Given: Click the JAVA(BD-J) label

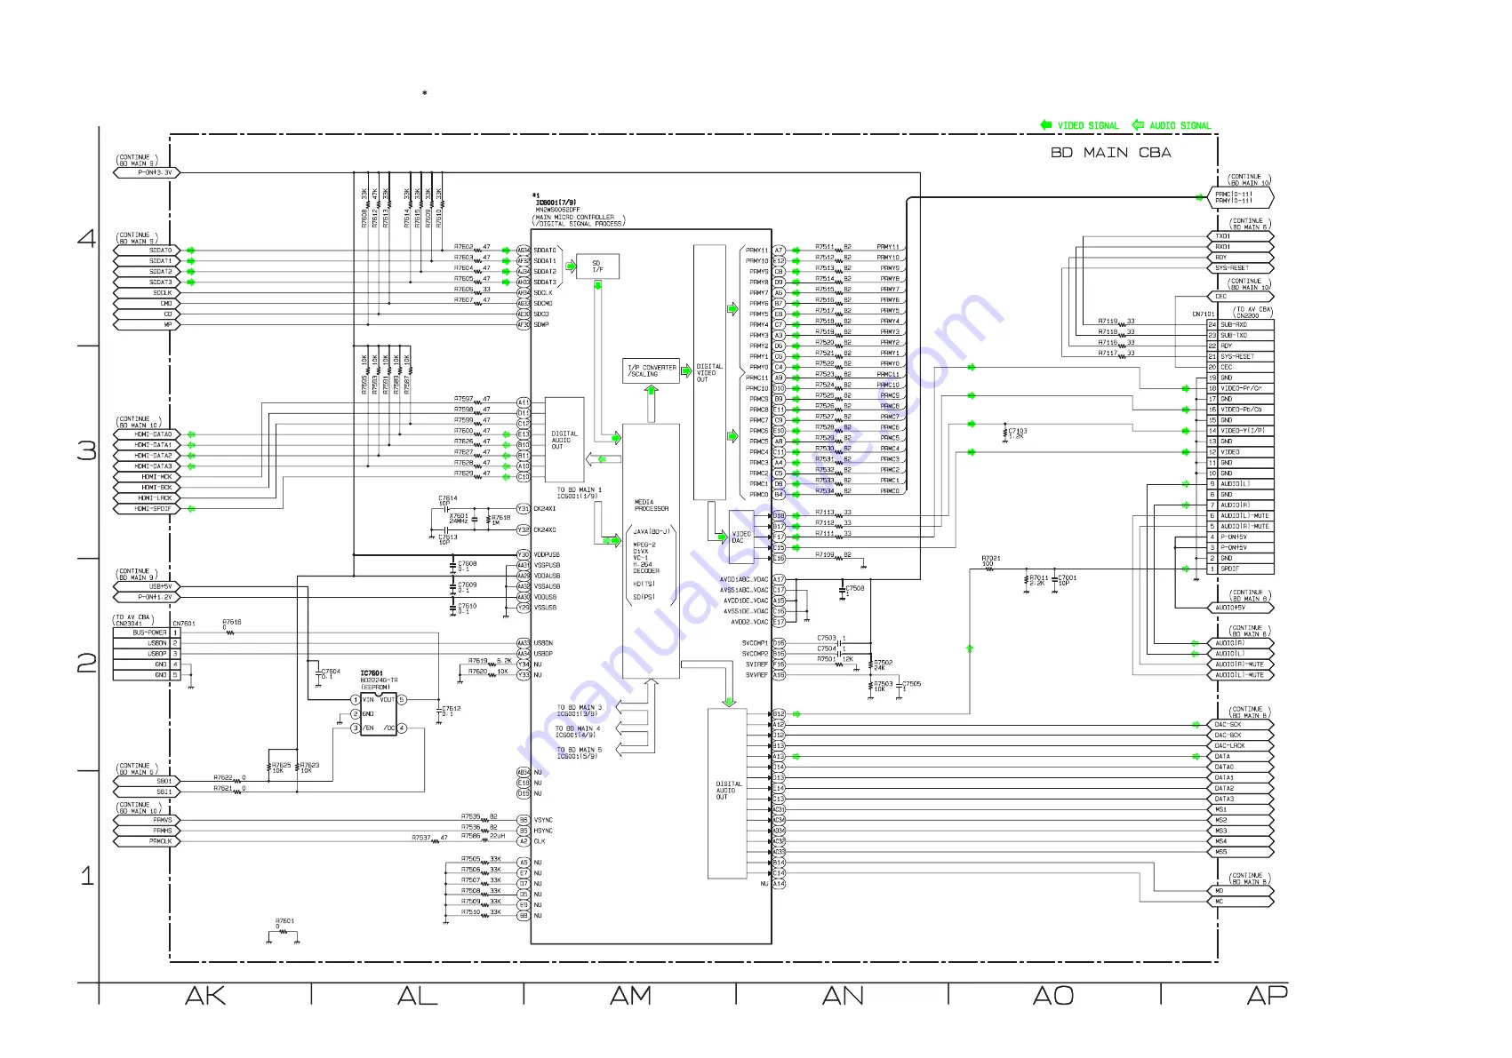Looking at the screenshot, I should click(x=652, y=531).
